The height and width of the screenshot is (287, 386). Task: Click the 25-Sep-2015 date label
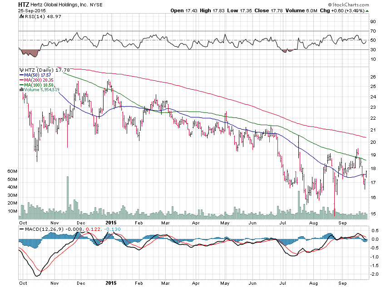click(x=32, y=11)
